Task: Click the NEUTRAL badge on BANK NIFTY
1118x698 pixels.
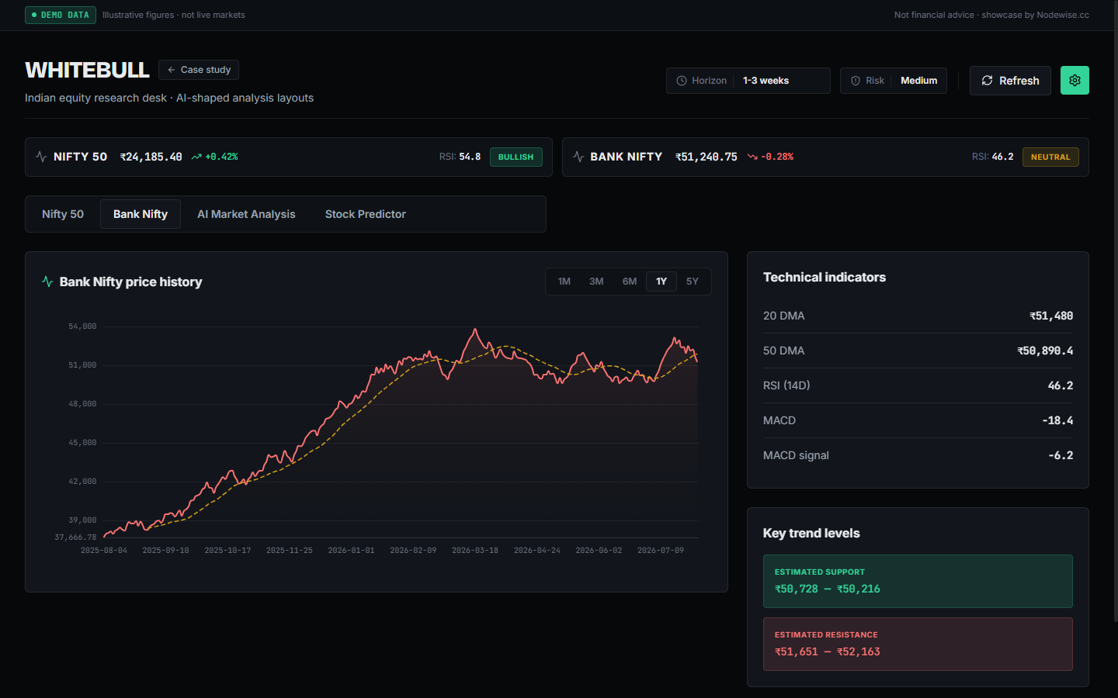Action: [1050, 157]
